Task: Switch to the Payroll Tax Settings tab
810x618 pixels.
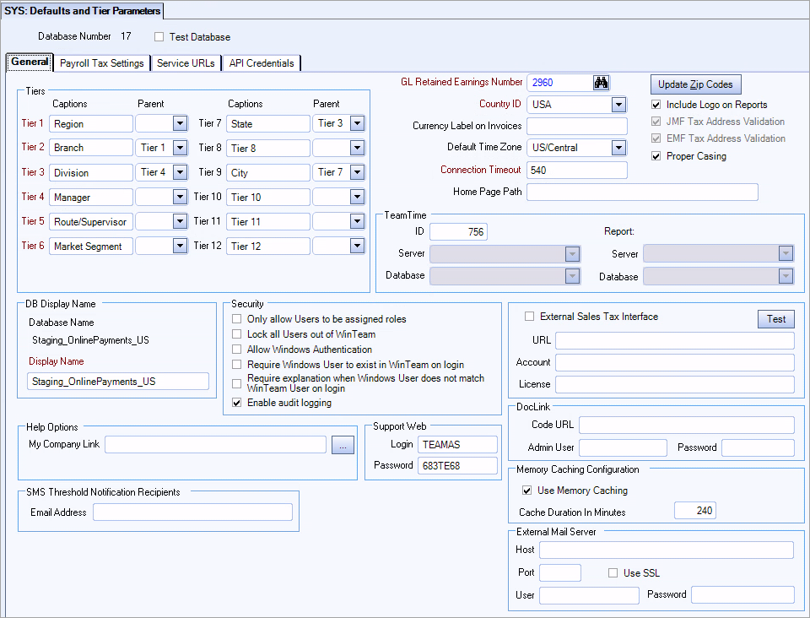Action: coord(101,62)
